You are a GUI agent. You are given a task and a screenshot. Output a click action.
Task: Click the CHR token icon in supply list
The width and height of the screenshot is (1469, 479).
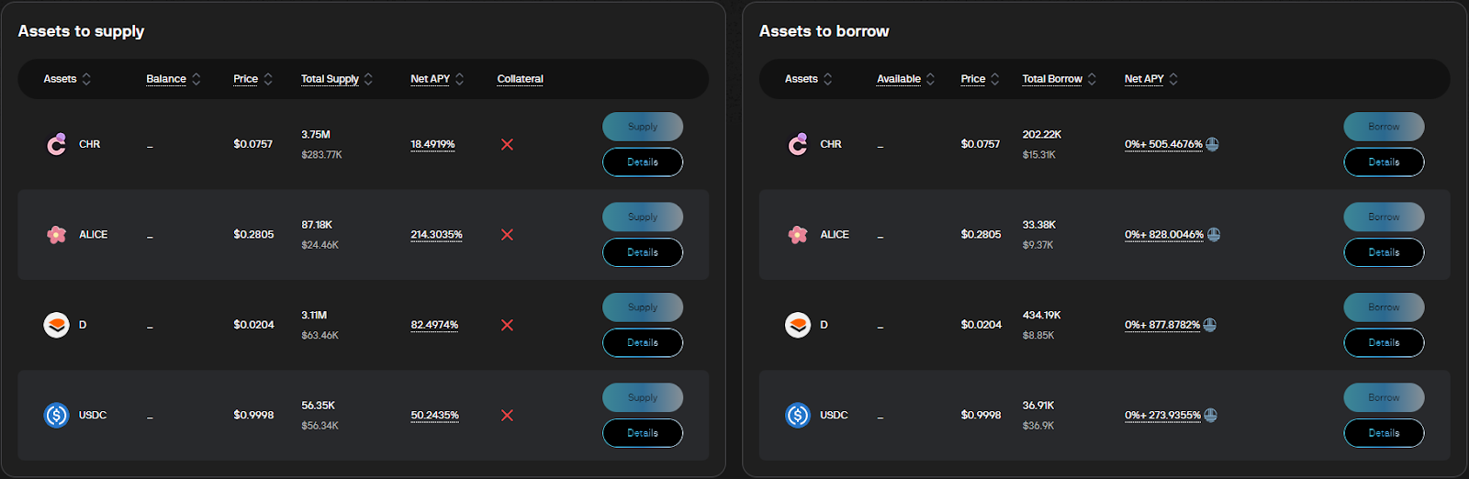(57, 144)
